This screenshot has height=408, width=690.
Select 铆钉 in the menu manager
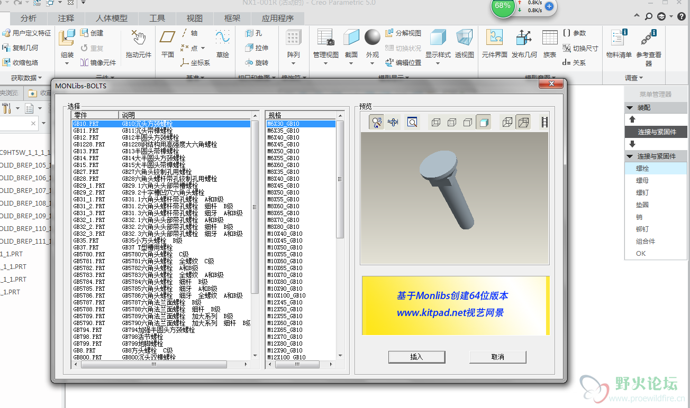pos(642,229)
